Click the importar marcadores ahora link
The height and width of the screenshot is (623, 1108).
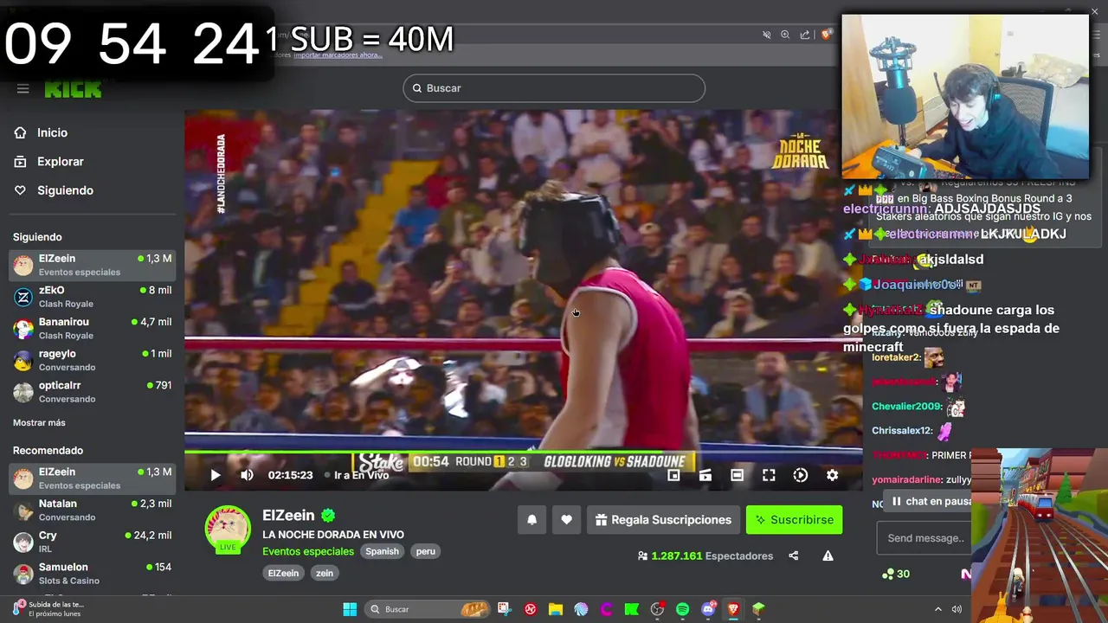coord(337,55)
